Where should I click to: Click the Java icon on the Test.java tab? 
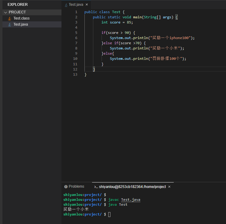[x=66, y=5]
